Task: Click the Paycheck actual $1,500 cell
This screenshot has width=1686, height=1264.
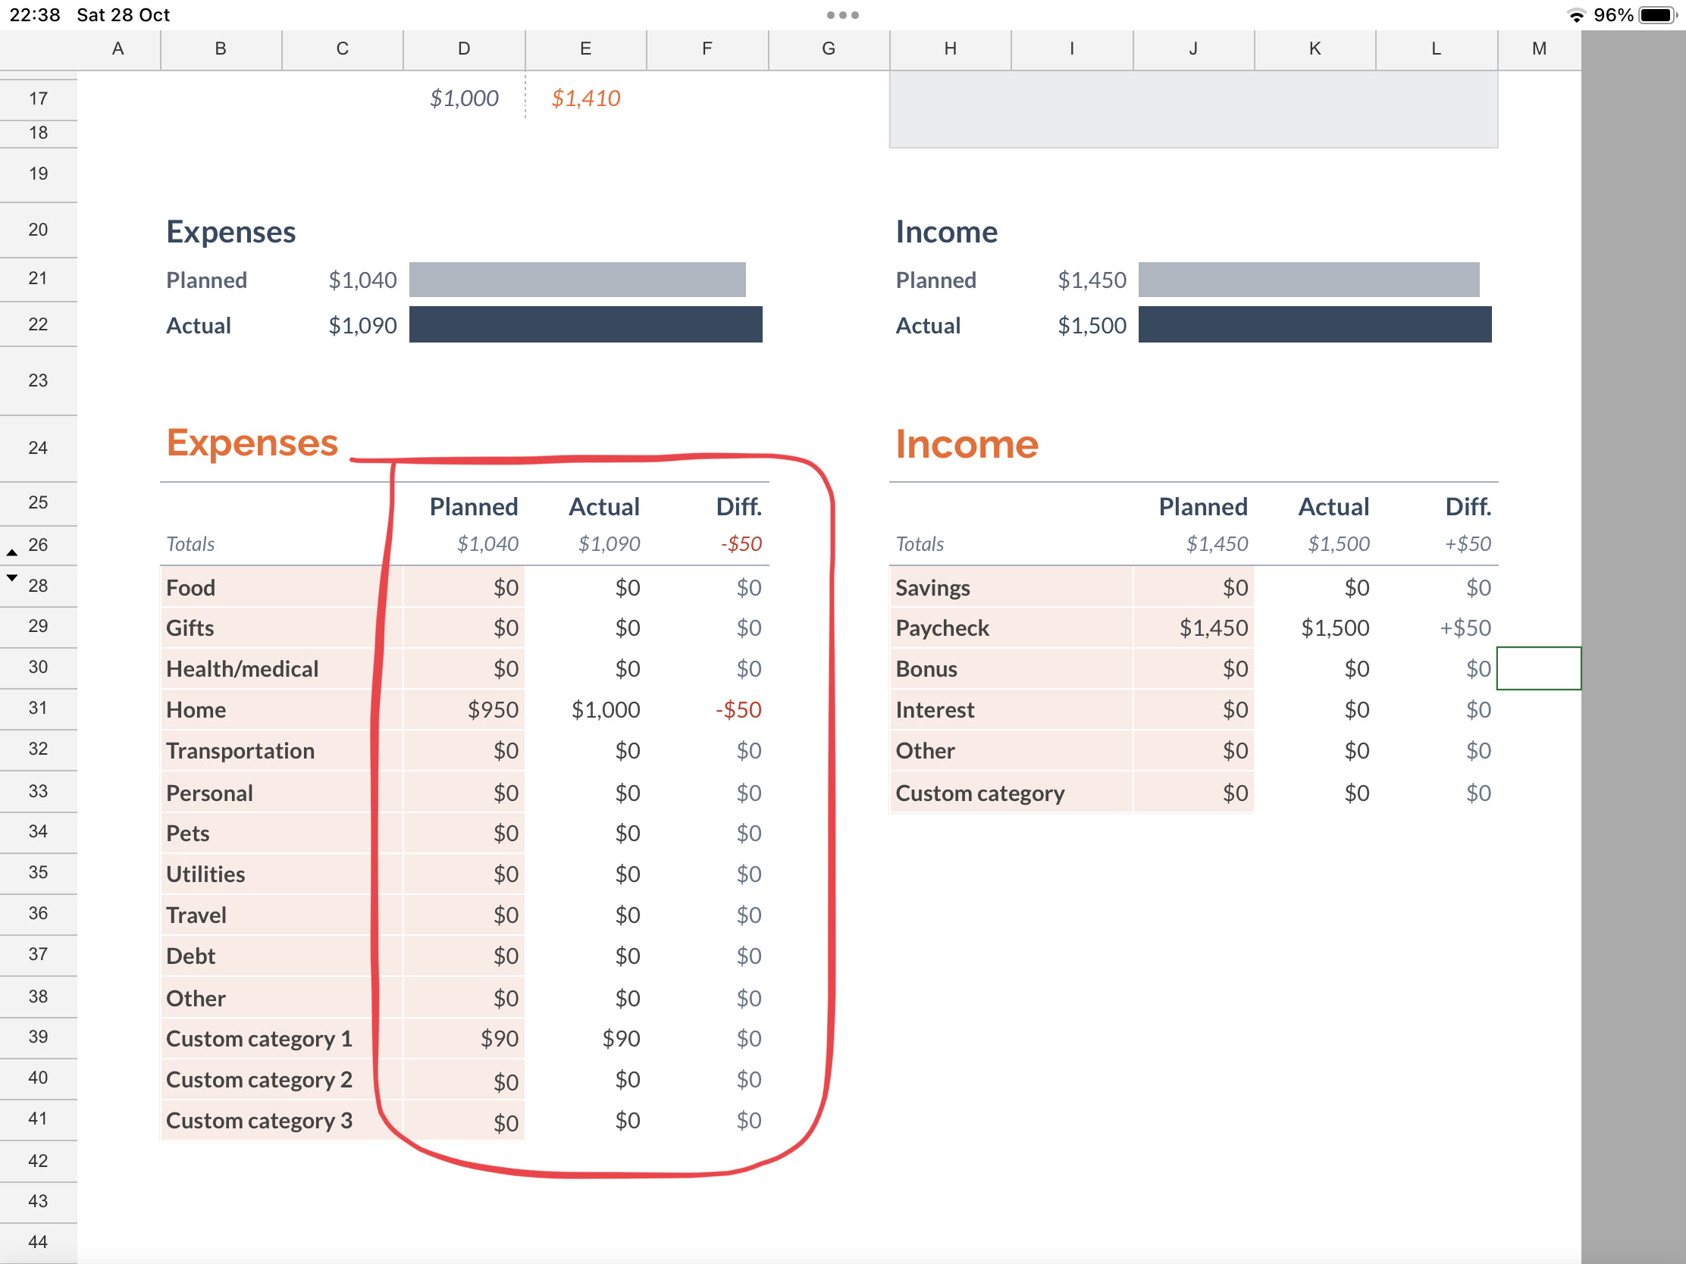Action: [1334, 627]
